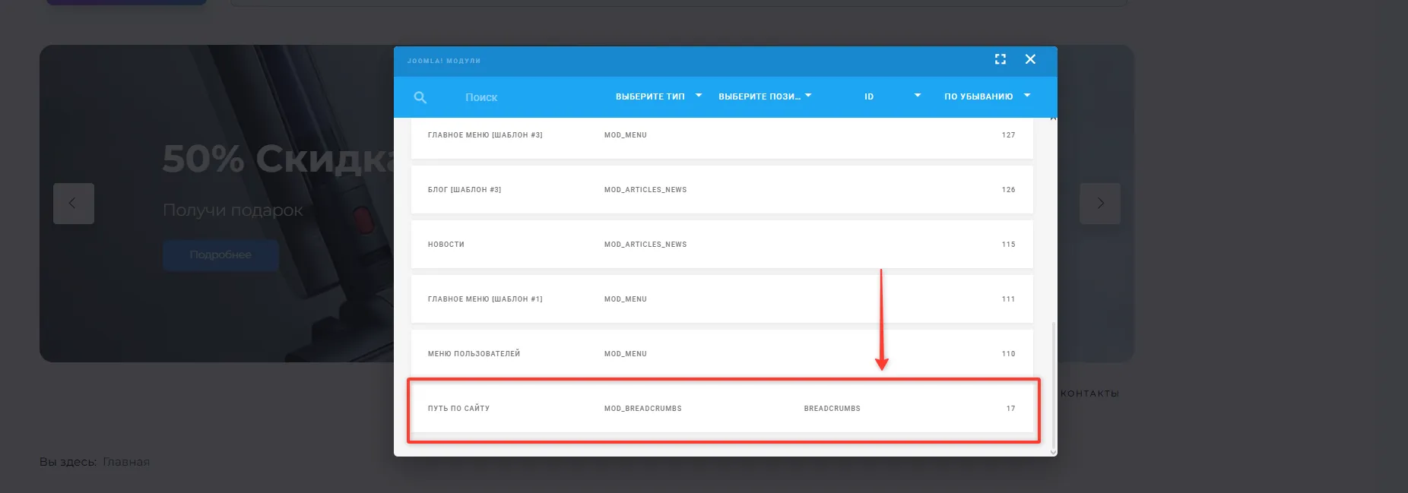1408x493 pixels.
Task: Select 'Главное меню [Шаблон #3]' module
Action: click(721, 135)
